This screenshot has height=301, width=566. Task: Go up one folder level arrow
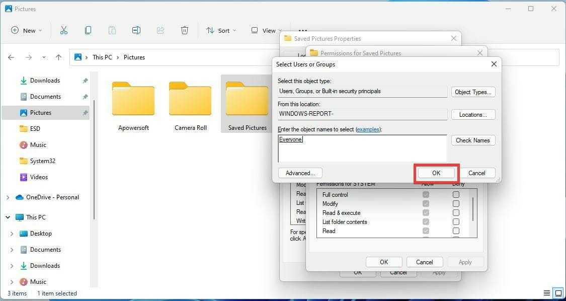(x=58, y=57)
